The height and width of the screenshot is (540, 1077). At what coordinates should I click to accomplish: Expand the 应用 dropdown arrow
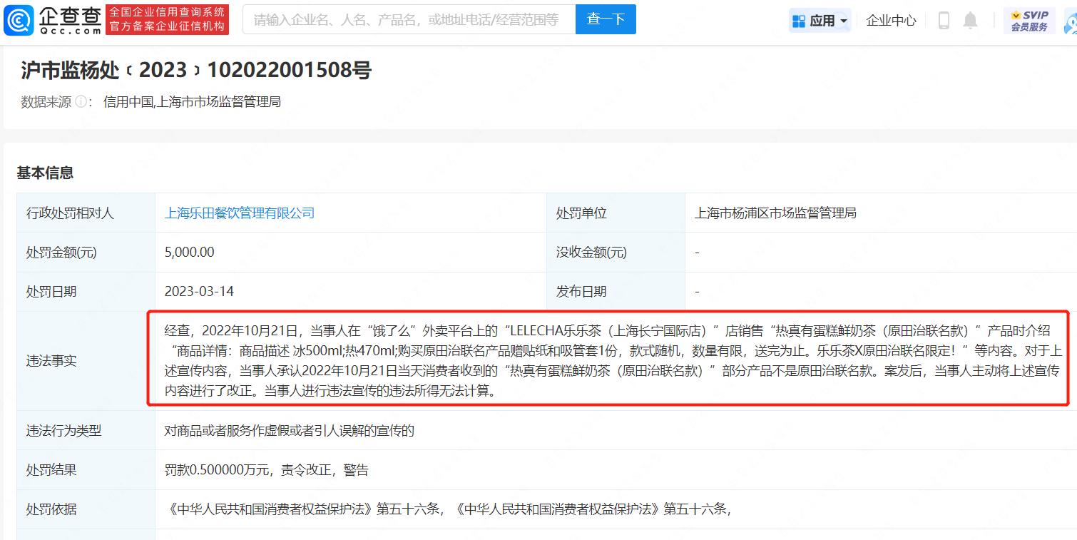[x=844, y=21]
